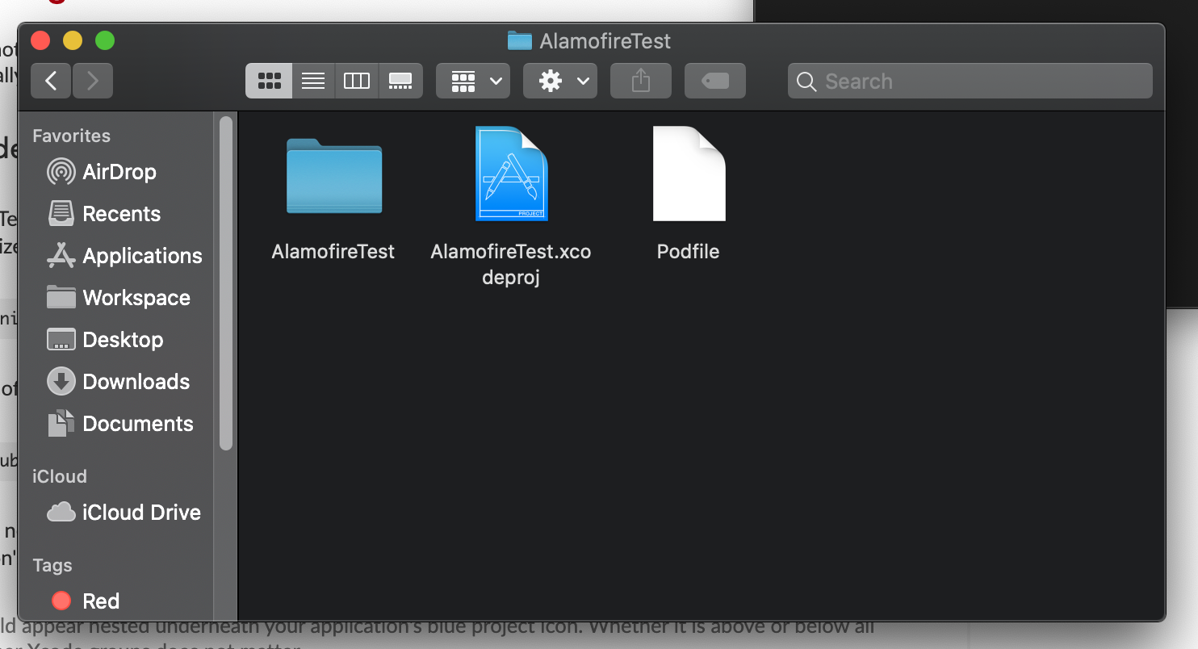
Task: Click the Podfile name label
Action: click(688, 251)
